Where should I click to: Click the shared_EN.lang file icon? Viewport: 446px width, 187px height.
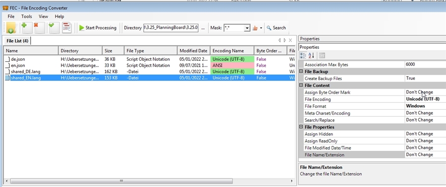[x=7, y=78]
